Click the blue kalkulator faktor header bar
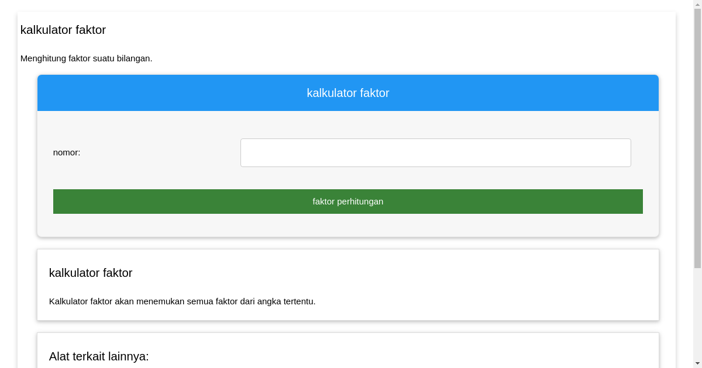Viewport: 702px width, 368px height. (347, 93)
